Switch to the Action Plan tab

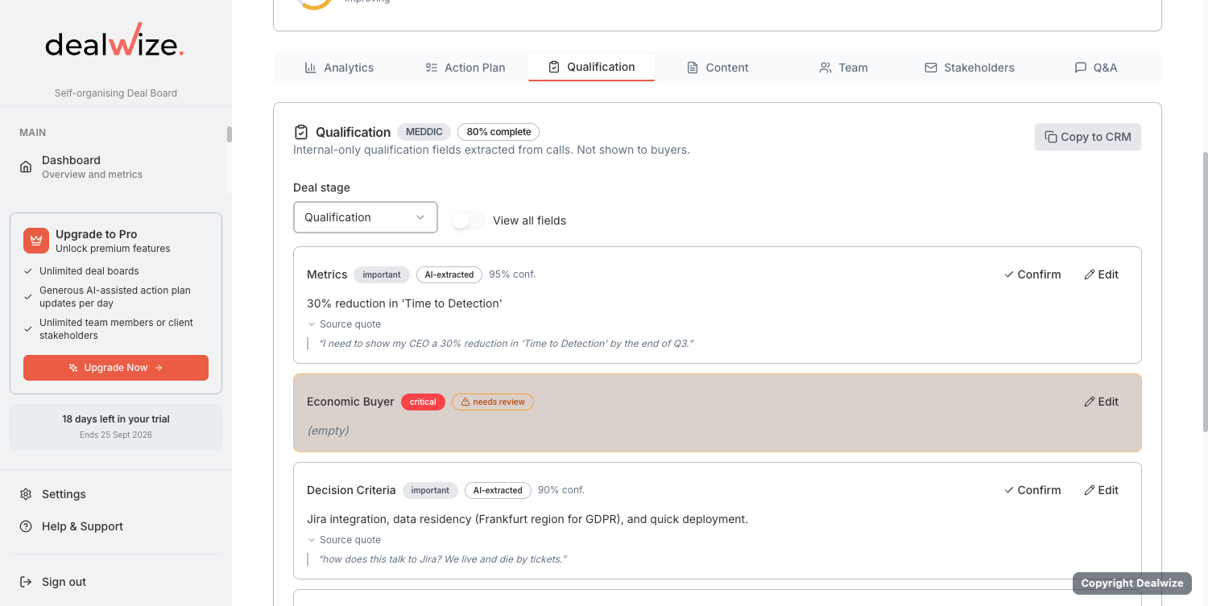point(465,68)
